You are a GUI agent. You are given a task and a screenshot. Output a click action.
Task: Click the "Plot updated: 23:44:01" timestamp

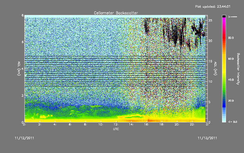click(213, 6)
